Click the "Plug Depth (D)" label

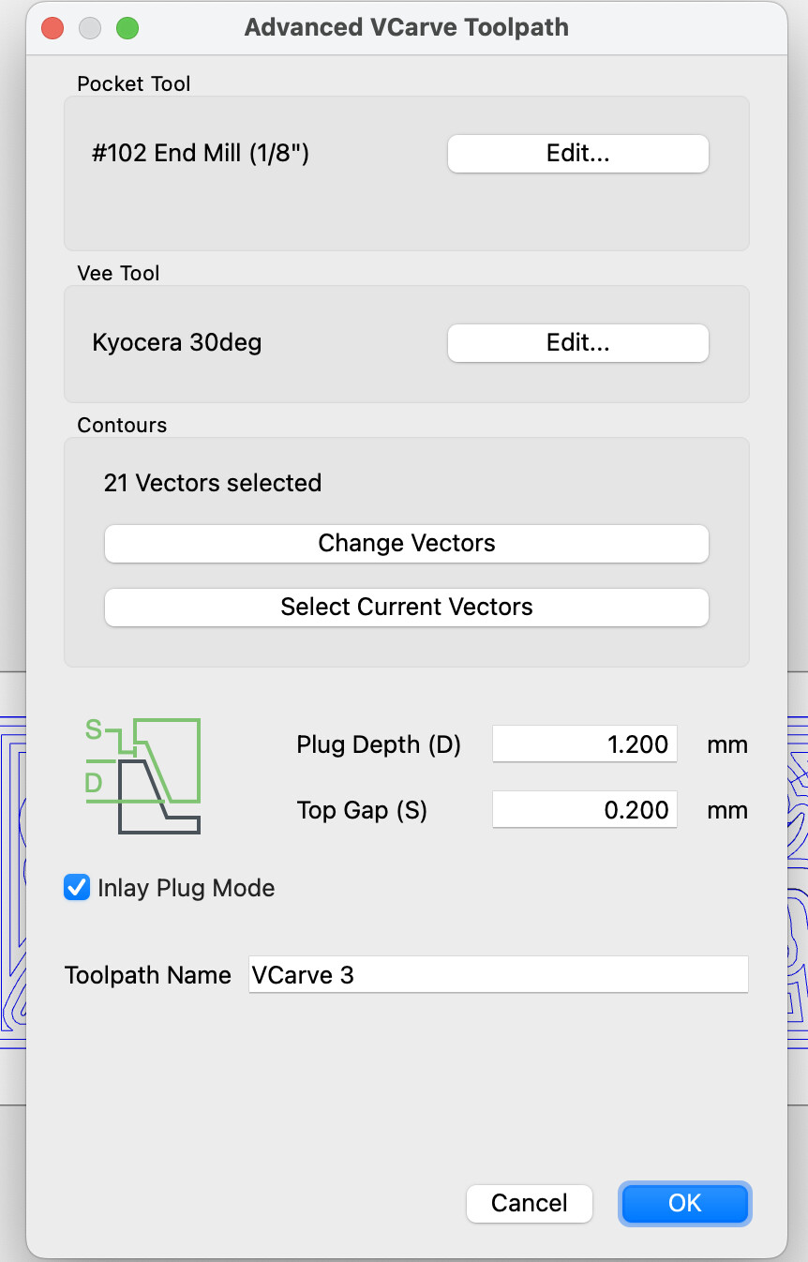(379, 744)
